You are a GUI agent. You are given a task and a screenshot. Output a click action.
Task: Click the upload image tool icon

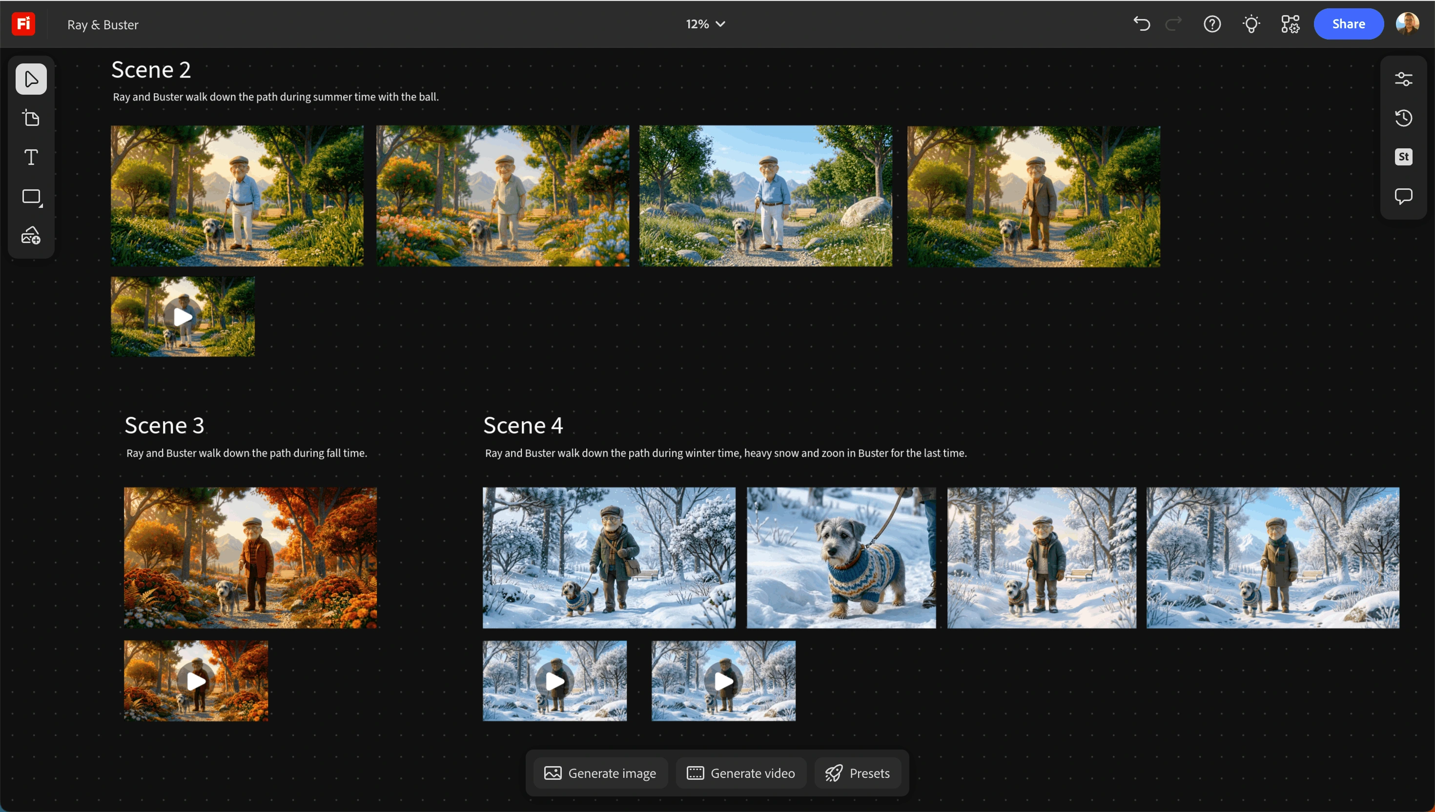tap(31, 236)
